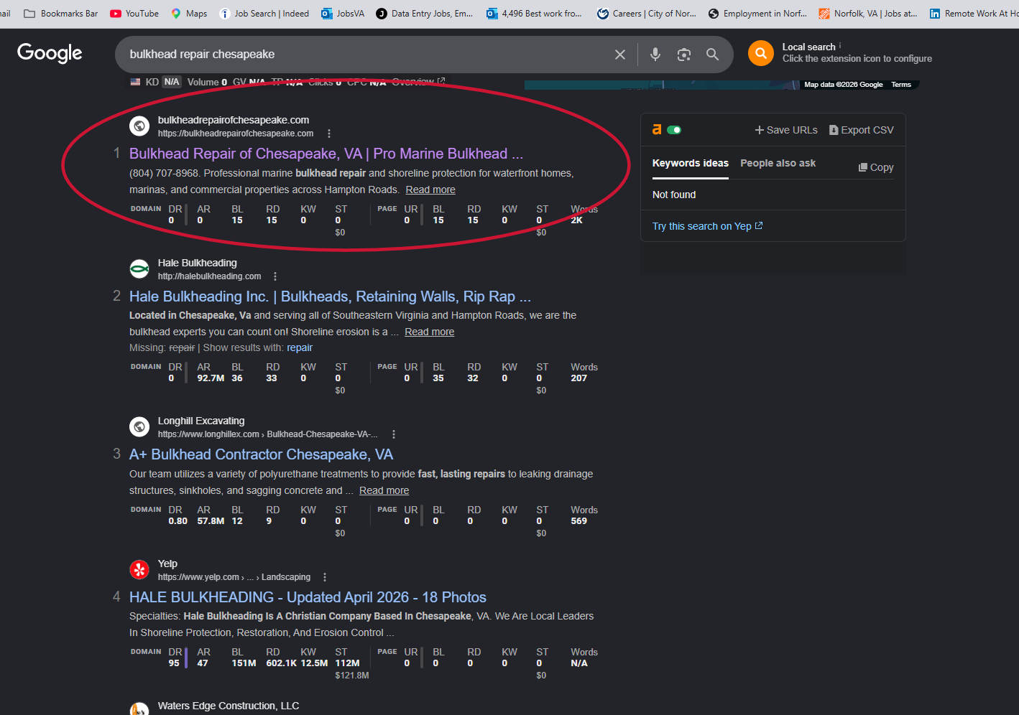Image resolution: width=1019 pixels, height=715 pixels.
Task: Toggle the Ahrefs SEO toolbar switch
Action: [x=674, y=130]
